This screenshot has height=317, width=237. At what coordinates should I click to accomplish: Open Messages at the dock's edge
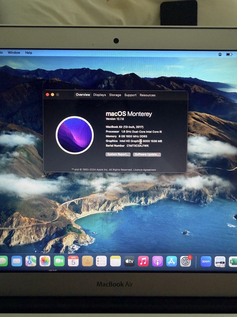[4, 261]
